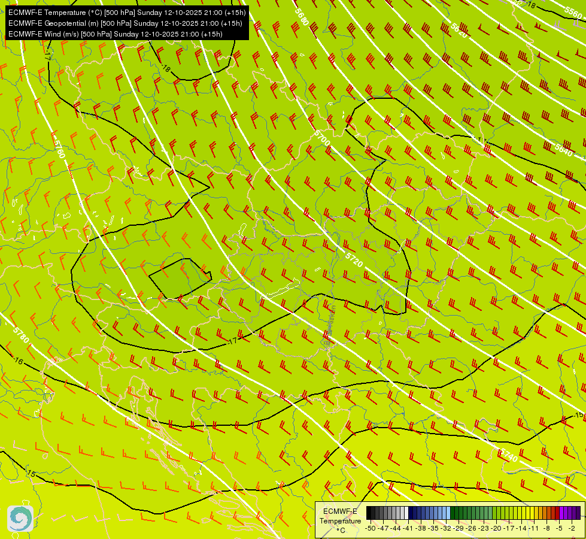Click the -26 legend tick label
This screenshot has width=586, height=539.
[x=471, y=528]
